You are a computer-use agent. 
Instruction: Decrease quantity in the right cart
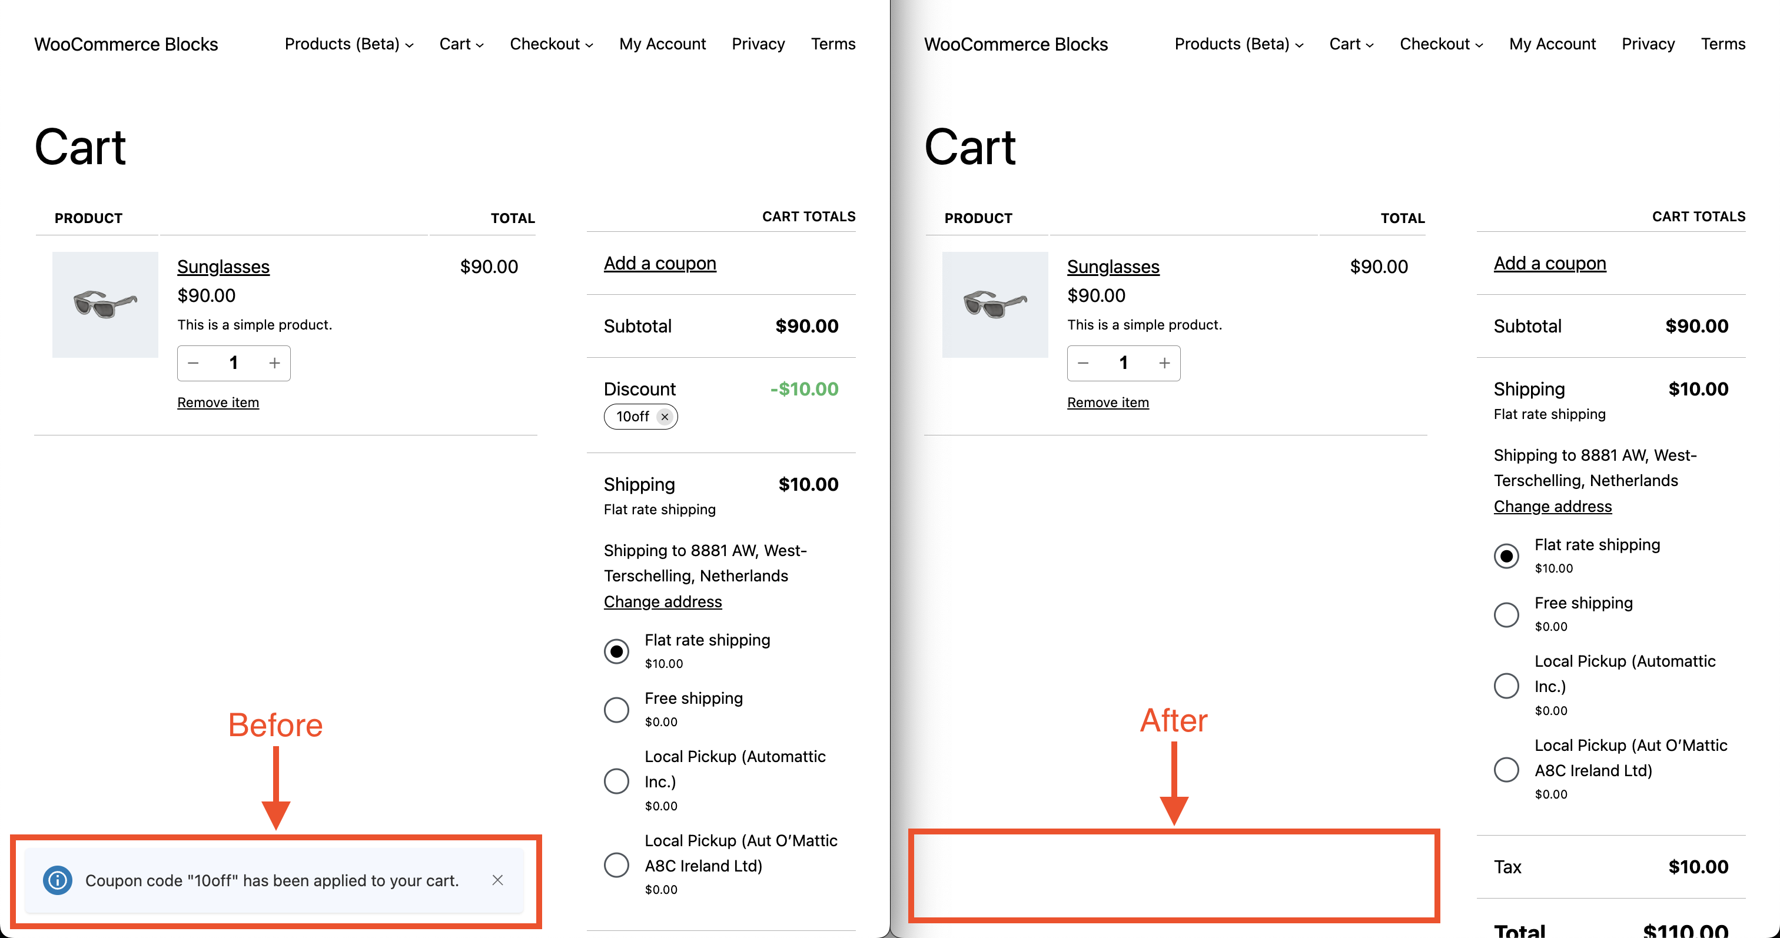point(1084,362)
